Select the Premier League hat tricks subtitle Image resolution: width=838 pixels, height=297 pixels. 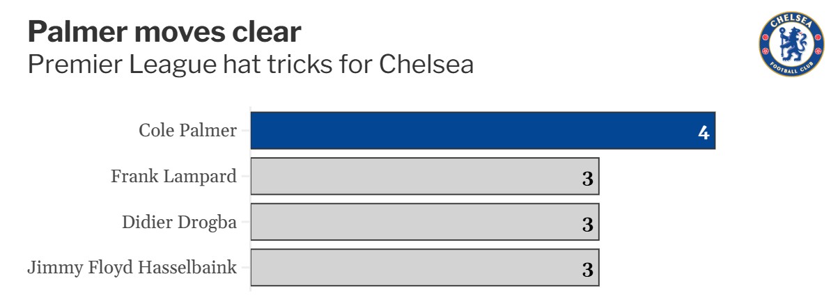pos(250,65)
